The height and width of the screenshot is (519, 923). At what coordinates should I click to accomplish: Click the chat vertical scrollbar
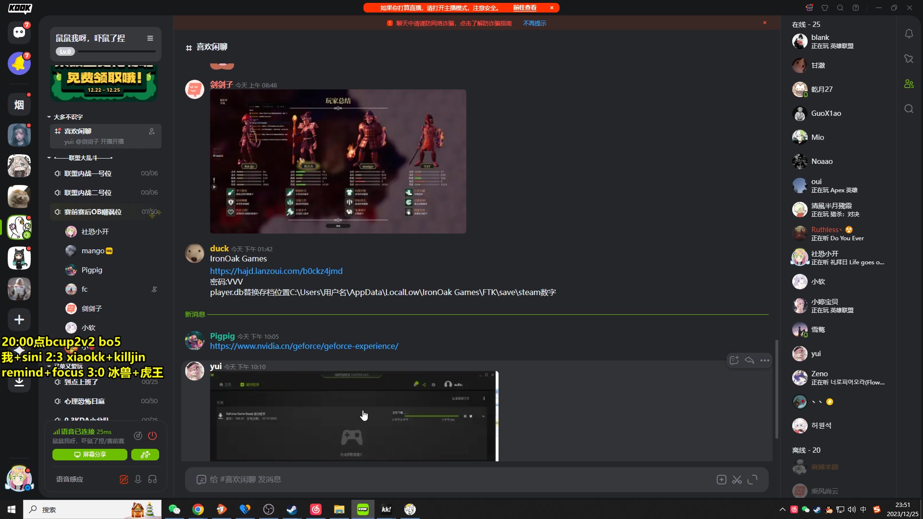click(776, 389)
